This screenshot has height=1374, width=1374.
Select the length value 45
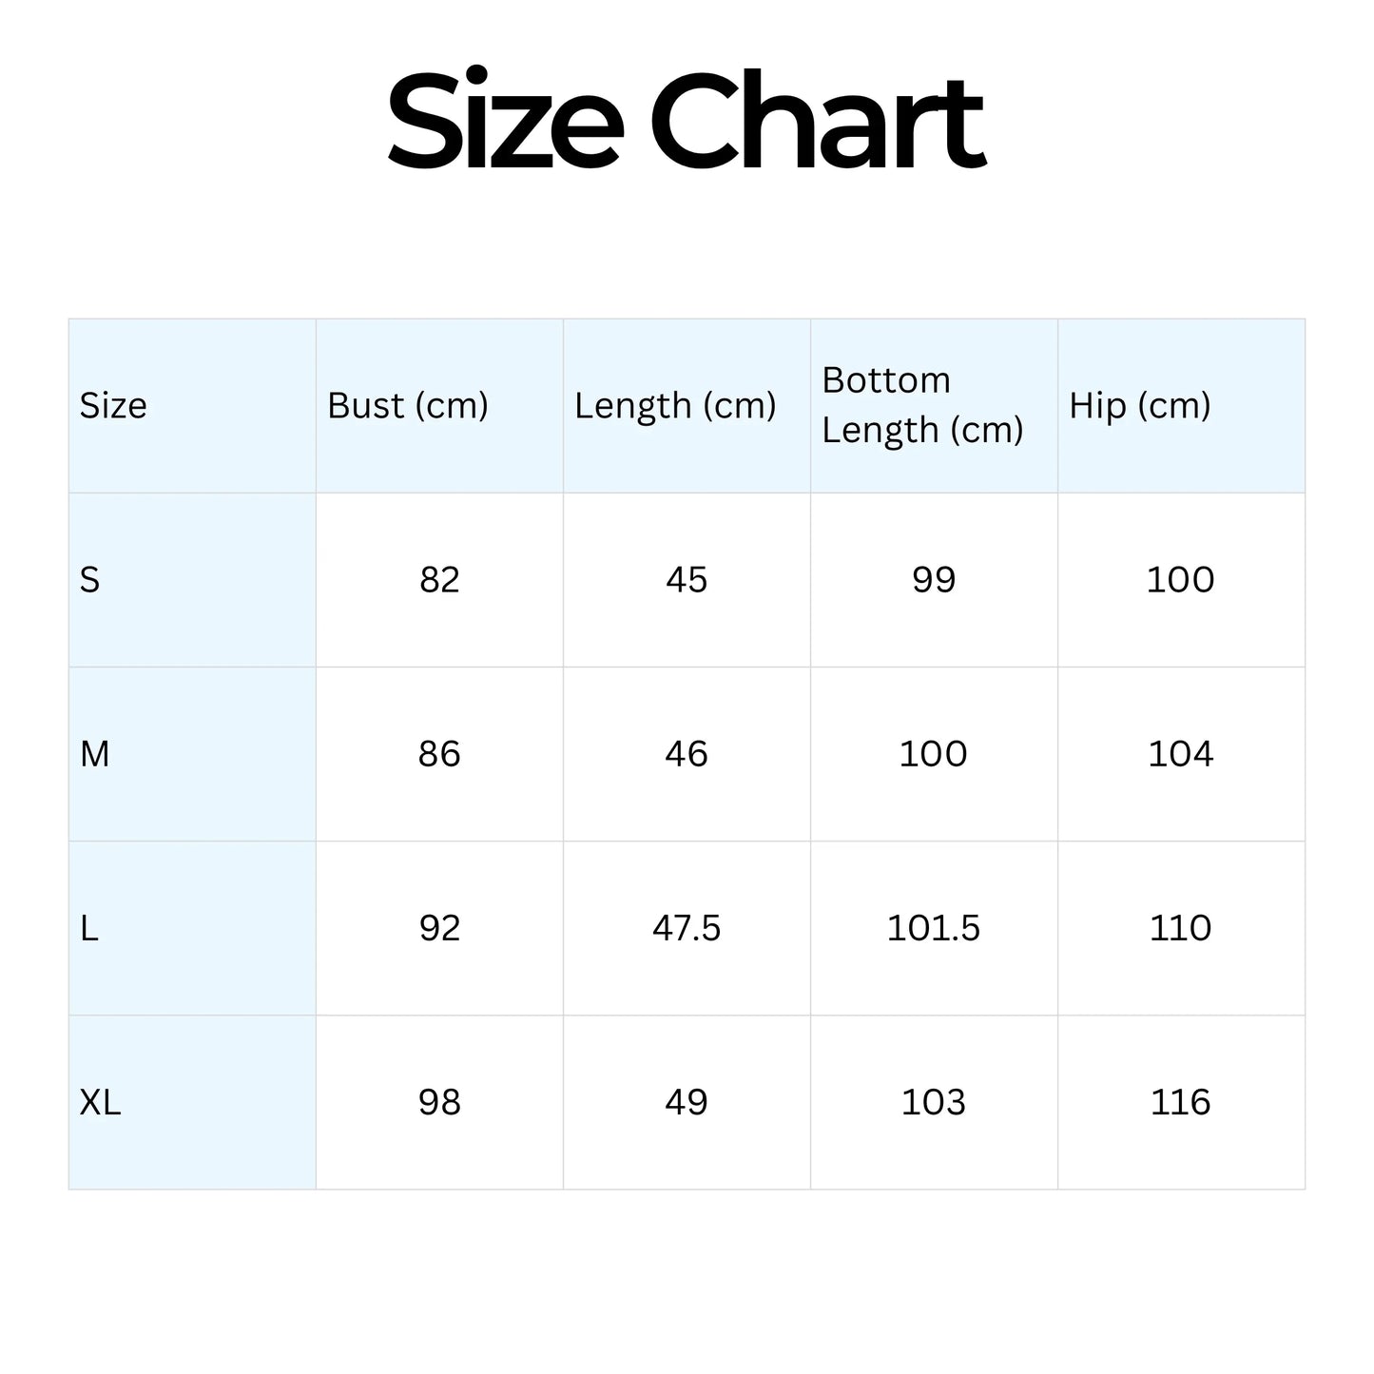[687, 580]
